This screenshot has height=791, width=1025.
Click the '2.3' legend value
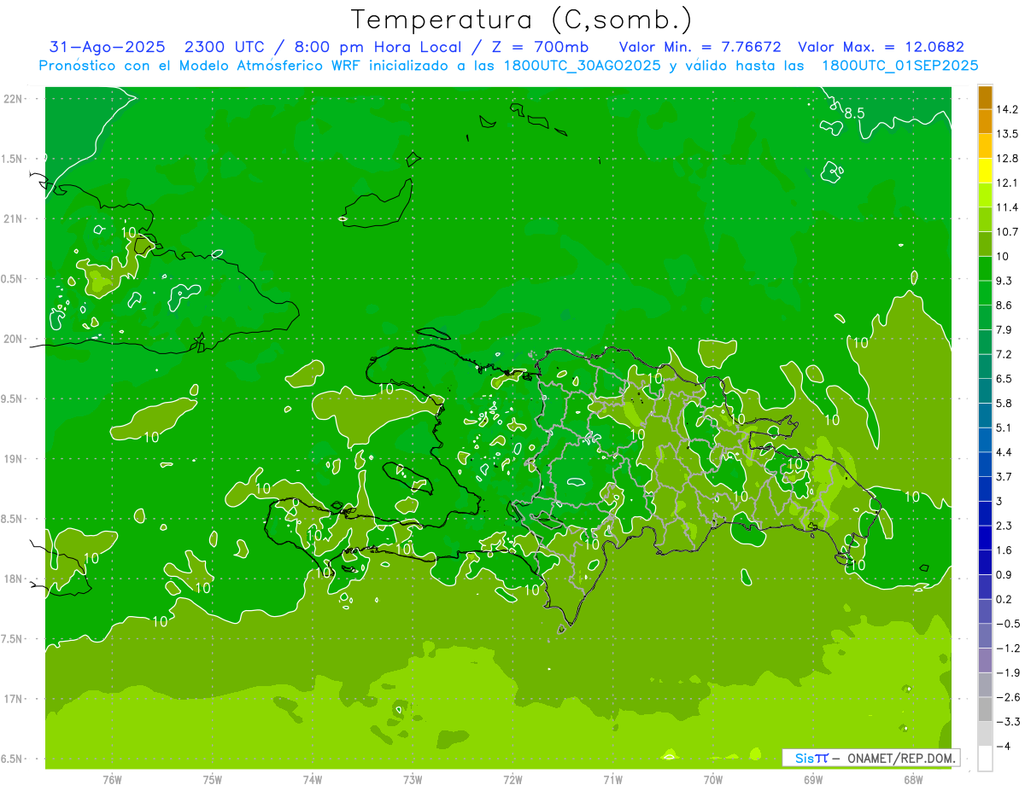point(1004,525)
